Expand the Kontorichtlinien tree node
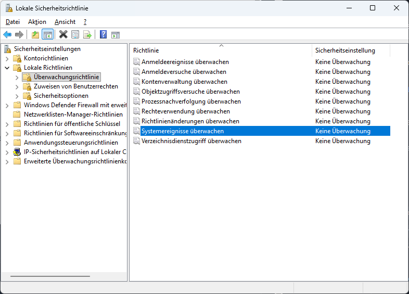 click(x=7, y=58)
